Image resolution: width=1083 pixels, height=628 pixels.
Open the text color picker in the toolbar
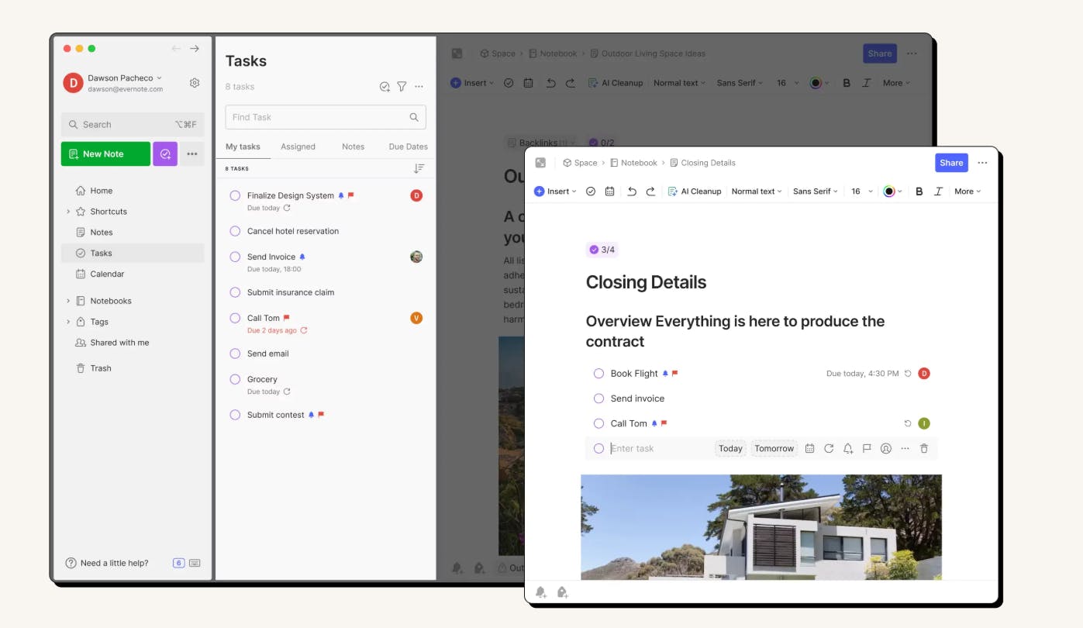click(892, 192)
